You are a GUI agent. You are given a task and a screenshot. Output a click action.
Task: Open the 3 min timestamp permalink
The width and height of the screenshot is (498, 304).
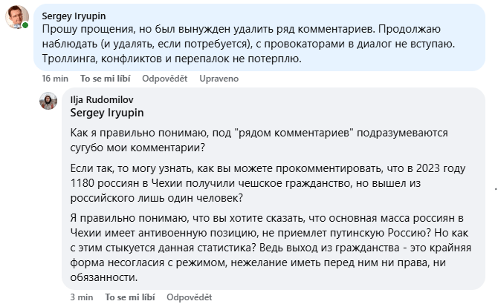pos(82,297)
